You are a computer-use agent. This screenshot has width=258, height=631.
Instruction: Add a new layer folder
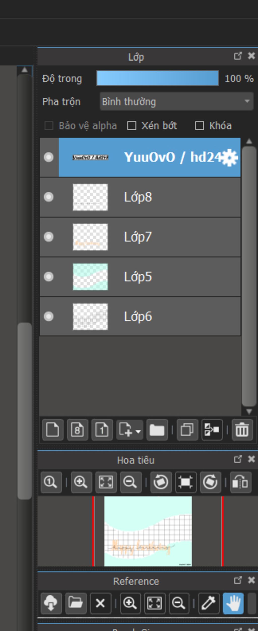point(157,430)
